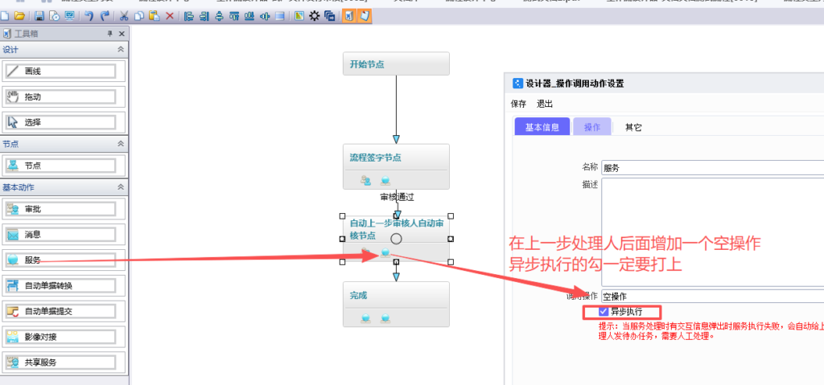824x385 pixels.
Task: Click the Align left edges icon
Action: [x=188, y=16]
